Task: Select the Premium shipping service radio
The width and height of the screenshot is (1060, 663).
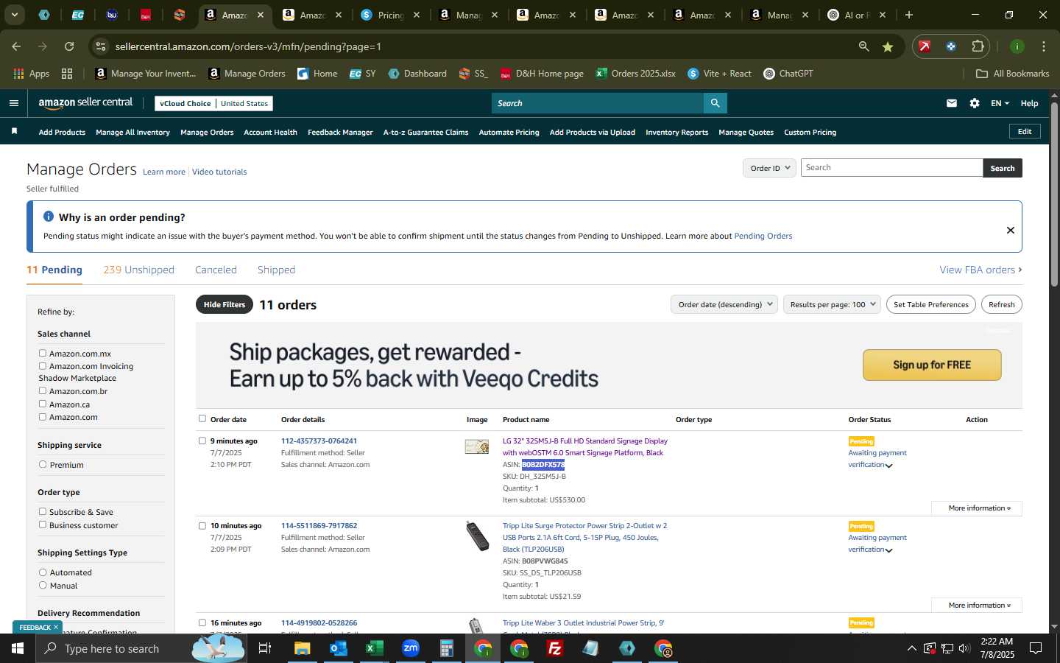Action: click(43, 465)
